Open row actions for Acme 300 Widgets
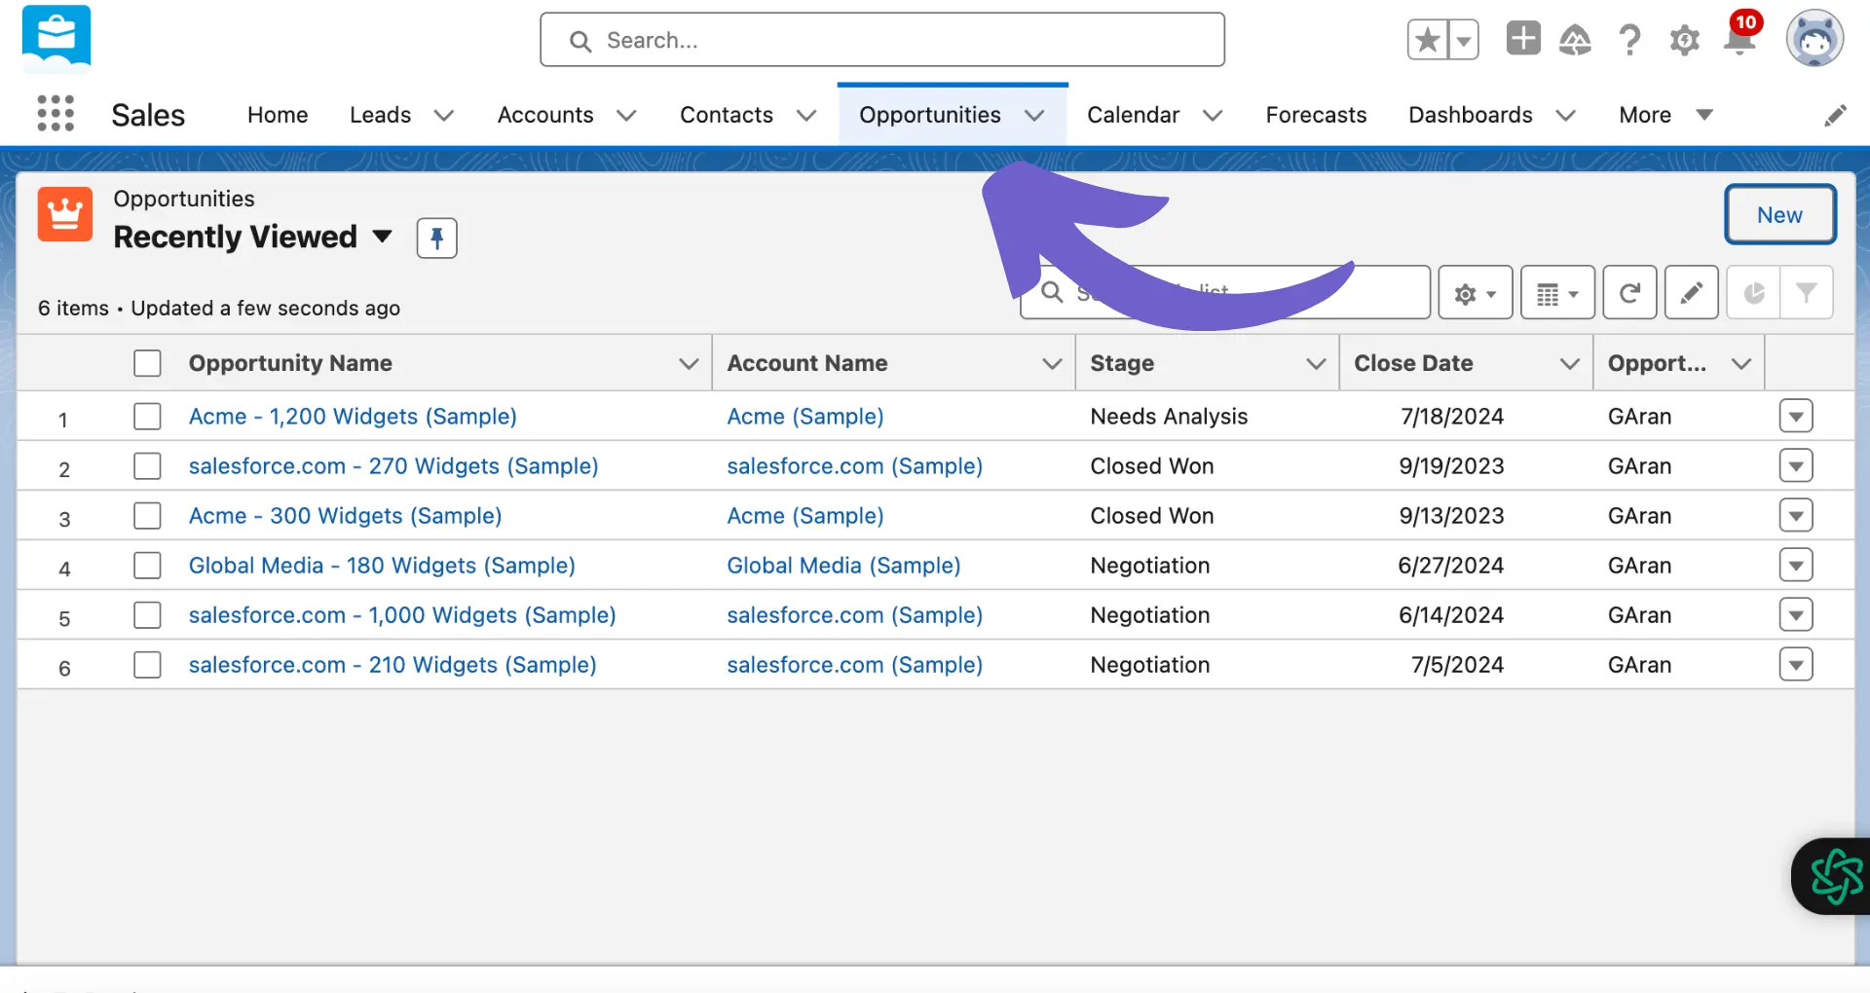 point(1795,516)
